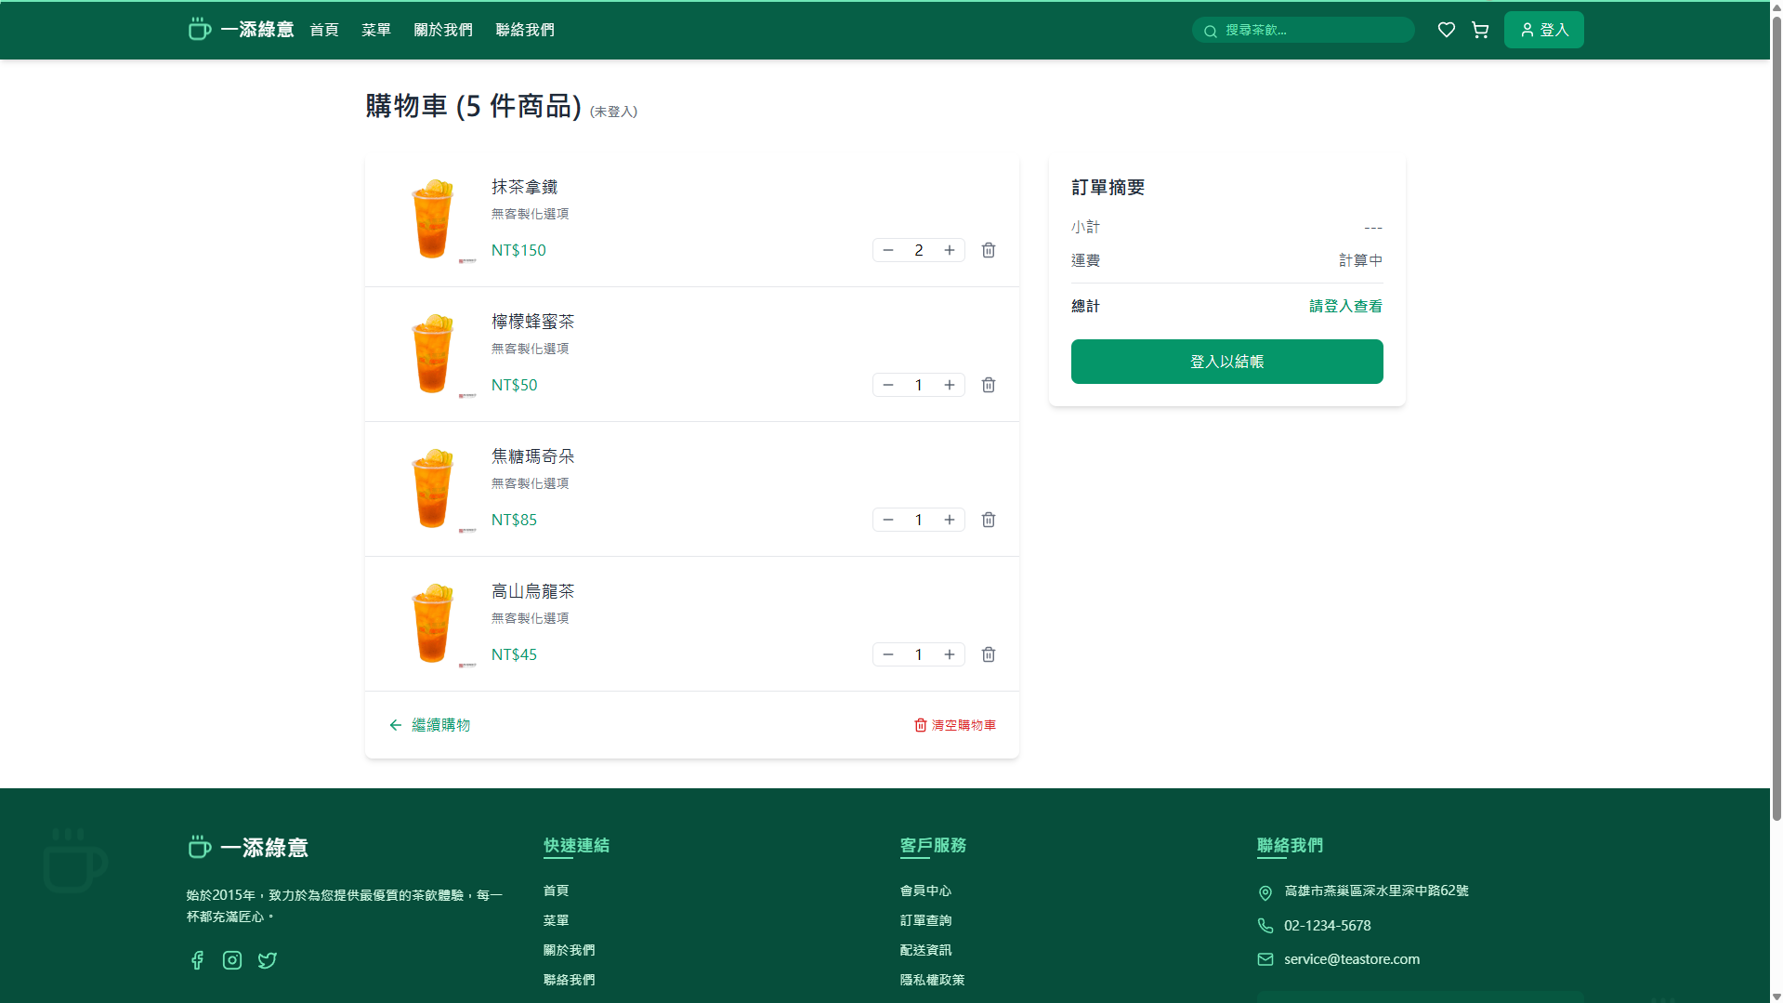Increase 檸檬蜂蜜茶 quantity by one
Screen dimensions: 1783x1003
tap(950, 385)
